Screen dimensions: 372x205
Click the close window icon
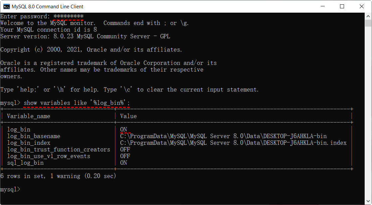361,6
